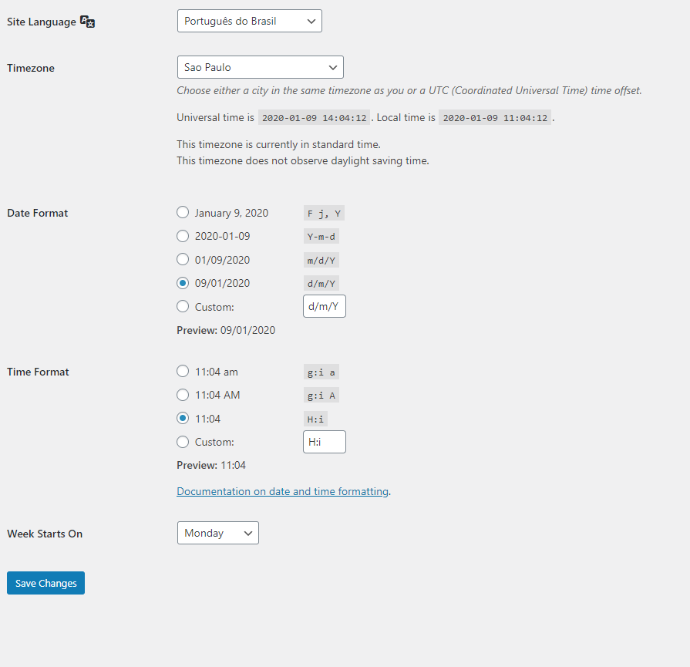Choose the 2020-01-09 date format option

tap(183, 236)
